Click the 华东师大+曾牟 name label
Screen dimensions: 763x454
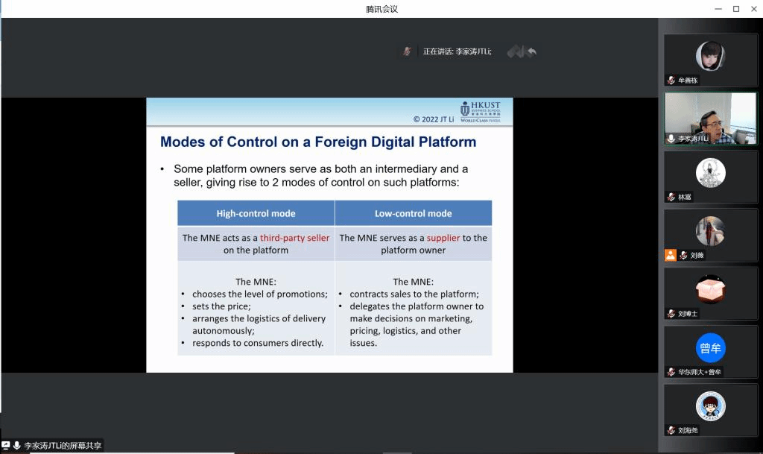(700, 372)
